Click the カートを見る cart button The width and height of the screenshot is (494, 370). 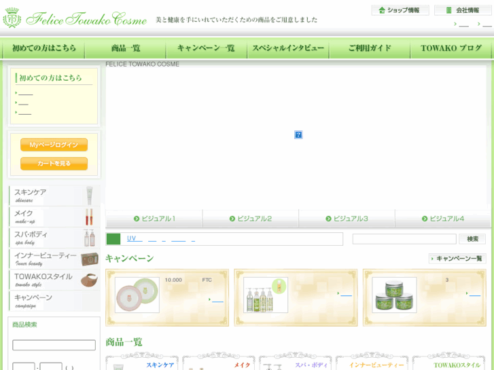point(54,164)
